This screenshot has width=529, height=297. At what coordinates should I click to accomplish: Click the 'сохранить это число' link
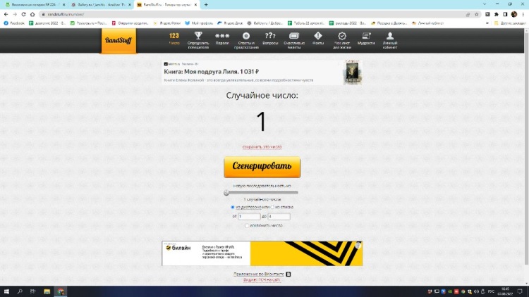point(262,147)
